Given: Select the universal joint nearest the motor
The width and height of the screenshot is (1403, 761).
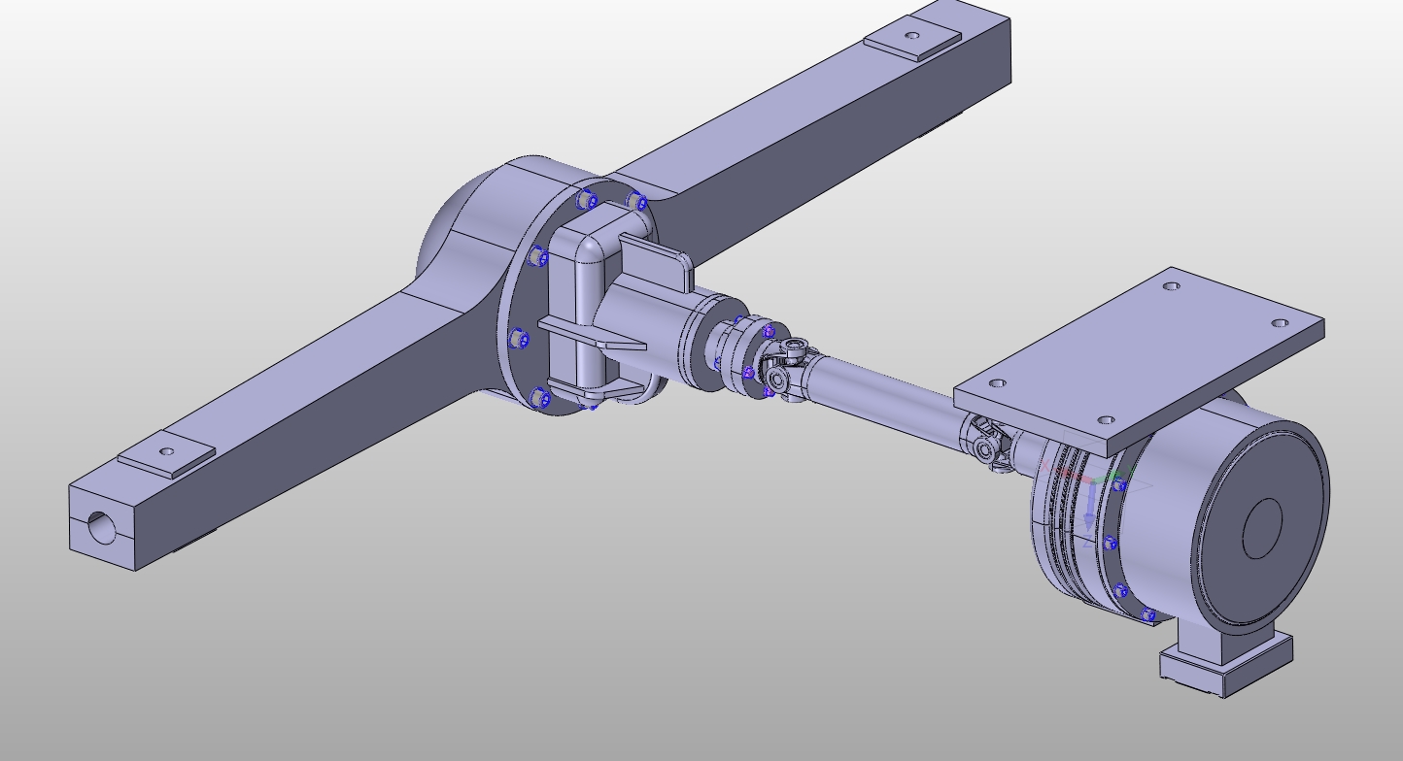Looking at the screenshot, I should (x=986, y=443).
